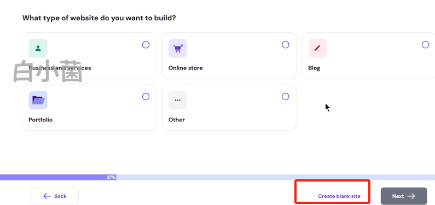The height and width of the screenshot is (205, 435).
Task: Choose the Other radio button
Action: [x=286, y=96]
